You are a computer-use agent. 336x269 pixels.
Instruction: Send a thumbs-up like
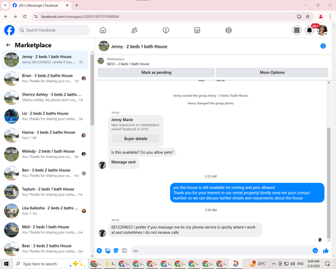click(326, 251)
